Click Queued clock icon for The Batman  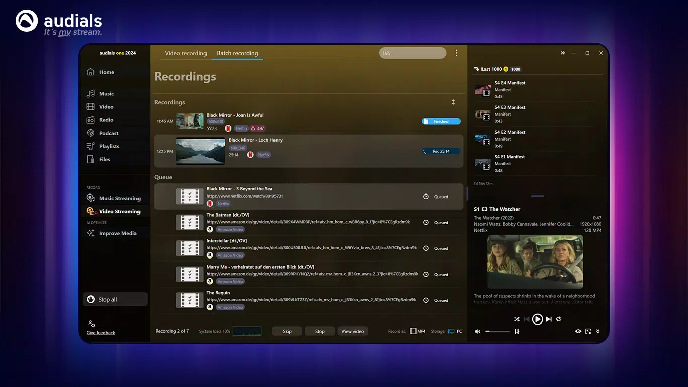click(x=426, y=222)
